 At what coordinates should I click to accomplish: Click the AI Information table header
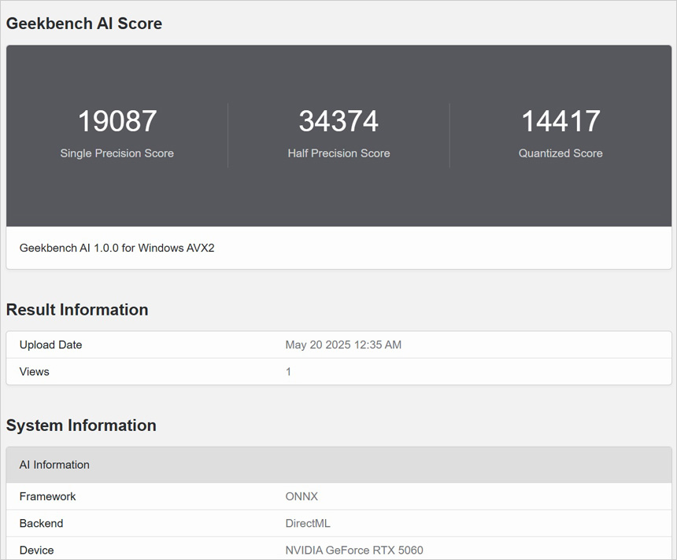[x=54, y=465]
